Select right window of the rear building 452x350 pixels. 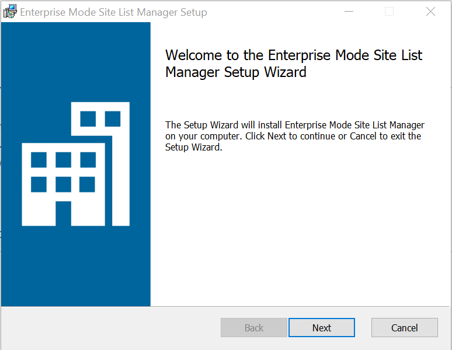pyautogui.click(x=113, y=119)
